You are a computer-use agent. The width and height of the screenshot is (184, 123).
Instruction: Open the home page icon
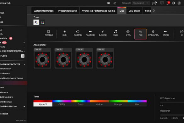point(115,3)
